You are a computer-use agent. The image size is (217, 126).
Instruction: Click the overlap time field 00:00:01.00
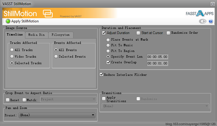(157, 63)
